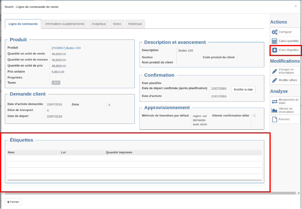Open the Analytique tab
The width and height of the screenshot is (302, 209).
pyautogui.click(x=99, y=24)
